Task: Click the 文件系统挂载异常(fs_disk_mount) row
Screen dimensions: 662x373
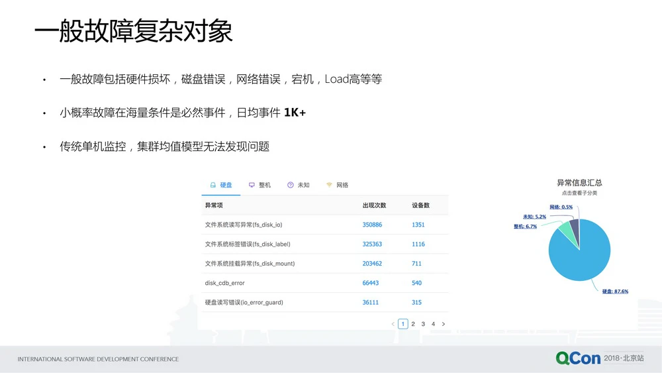Action: [x=324, y=264]
